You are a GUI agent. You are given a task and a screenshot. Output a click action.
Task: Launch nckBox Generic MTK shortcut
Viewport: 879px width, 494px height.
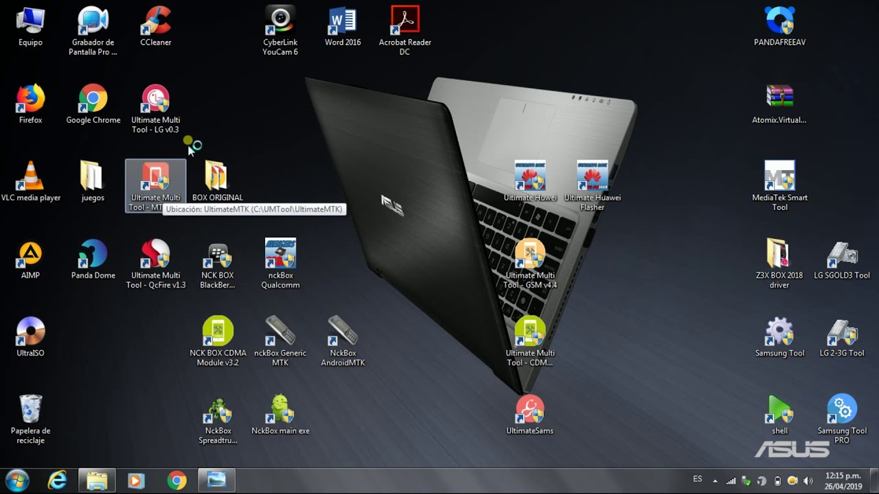[280, 342]
